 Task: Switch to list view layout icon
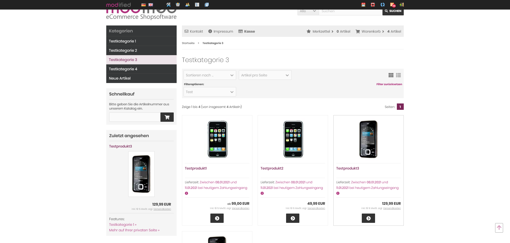coord(398,75)
